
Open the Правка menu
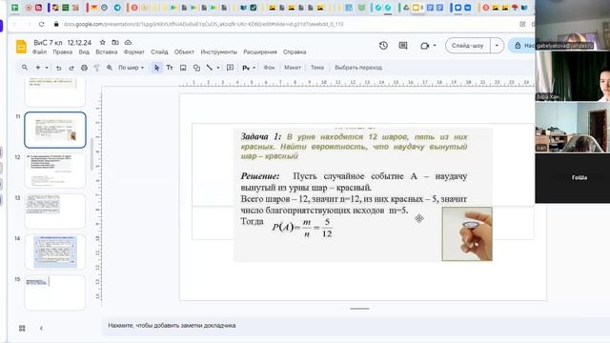tap(63, 51)
